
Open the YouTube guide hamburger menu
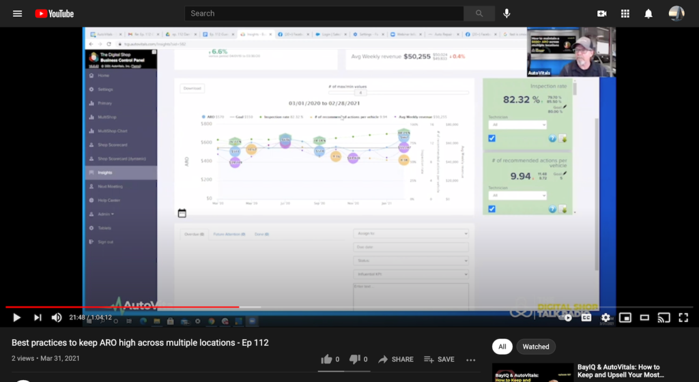point(17,14)
